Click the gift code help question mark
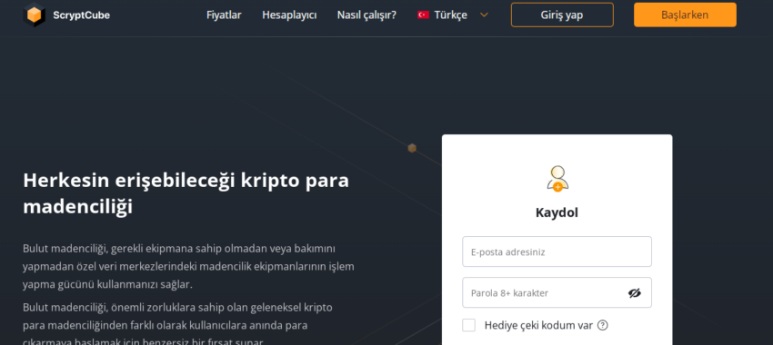Screen dimensions: 773x345 [602, 325]
